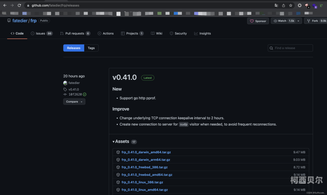This screenshot has height=195, width=327.
Task: Open the Insights tab
Action: (x=203, y=34)
